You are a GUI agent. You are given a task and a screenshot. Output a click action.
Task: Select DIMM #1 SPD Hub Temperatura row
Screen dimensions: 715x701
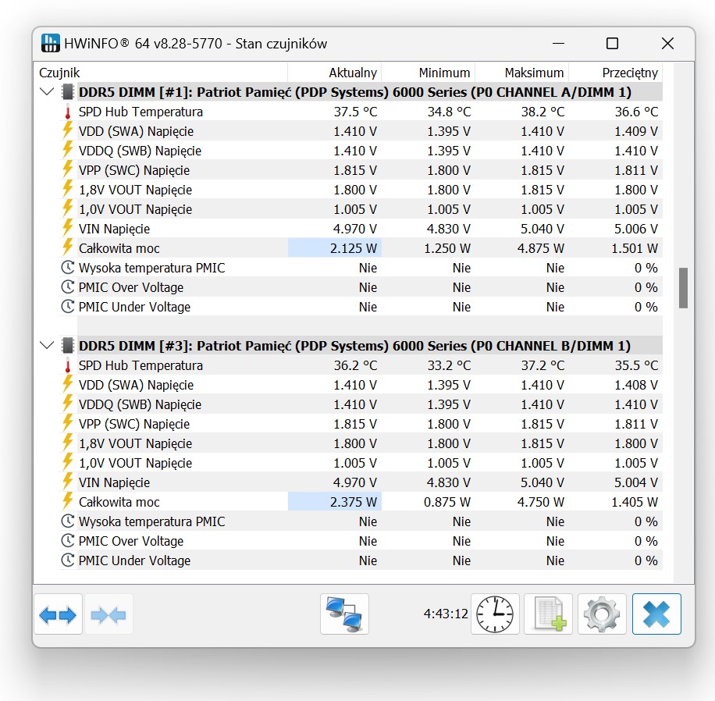(141, 112)
